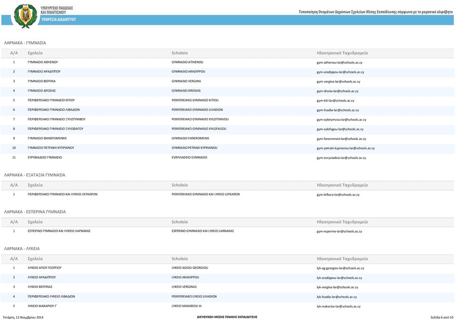Select the 'ΛΑΡΝΑΚΑ - ΕΣΠΕΡΙΝΑ ΓΥΜΝΑΣΙΑ' section heading
The image size is (456, 320).
[35, 212]
